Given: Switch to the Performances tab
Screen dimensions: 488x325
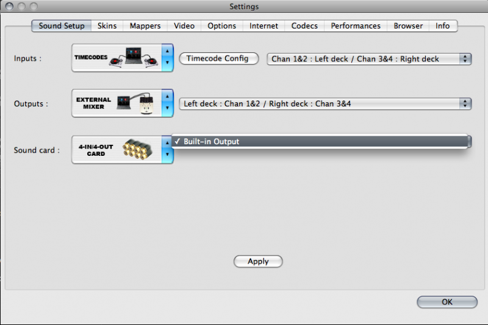Looking at the screenshot, I should click(356, 26).
